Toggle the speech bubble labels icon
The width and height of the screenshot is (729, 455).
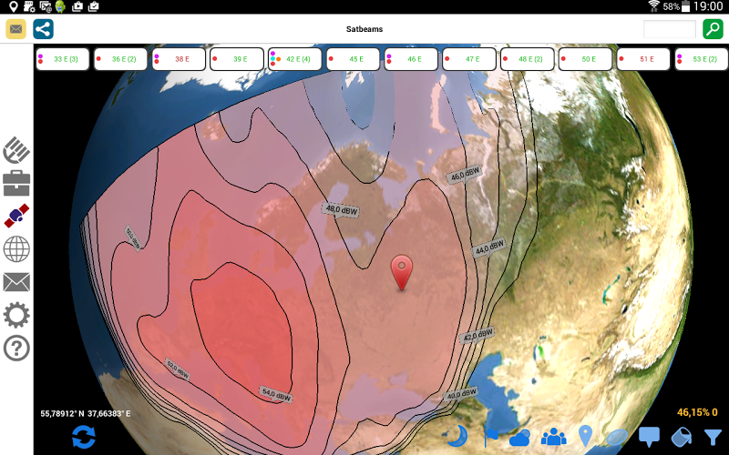(649, 437)
